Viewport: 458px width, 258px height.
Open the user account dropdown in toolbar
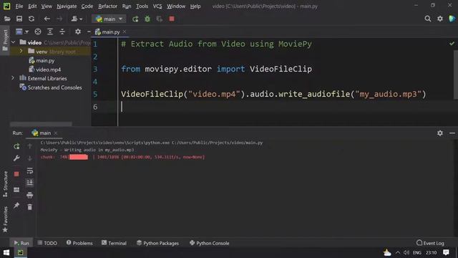pos(77,19)
